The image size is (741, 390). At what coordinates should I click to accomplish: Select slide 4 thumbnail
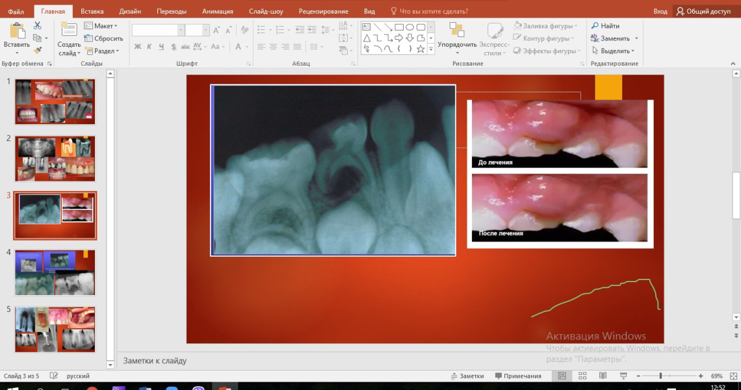pyautogui.click(x=55, y=273)
